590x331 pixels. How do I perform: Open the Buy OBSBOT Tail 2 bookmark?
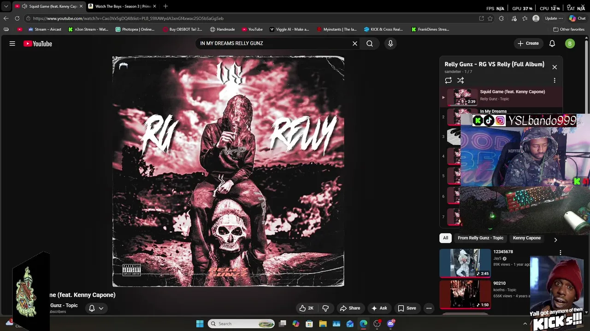coord(183,29)
